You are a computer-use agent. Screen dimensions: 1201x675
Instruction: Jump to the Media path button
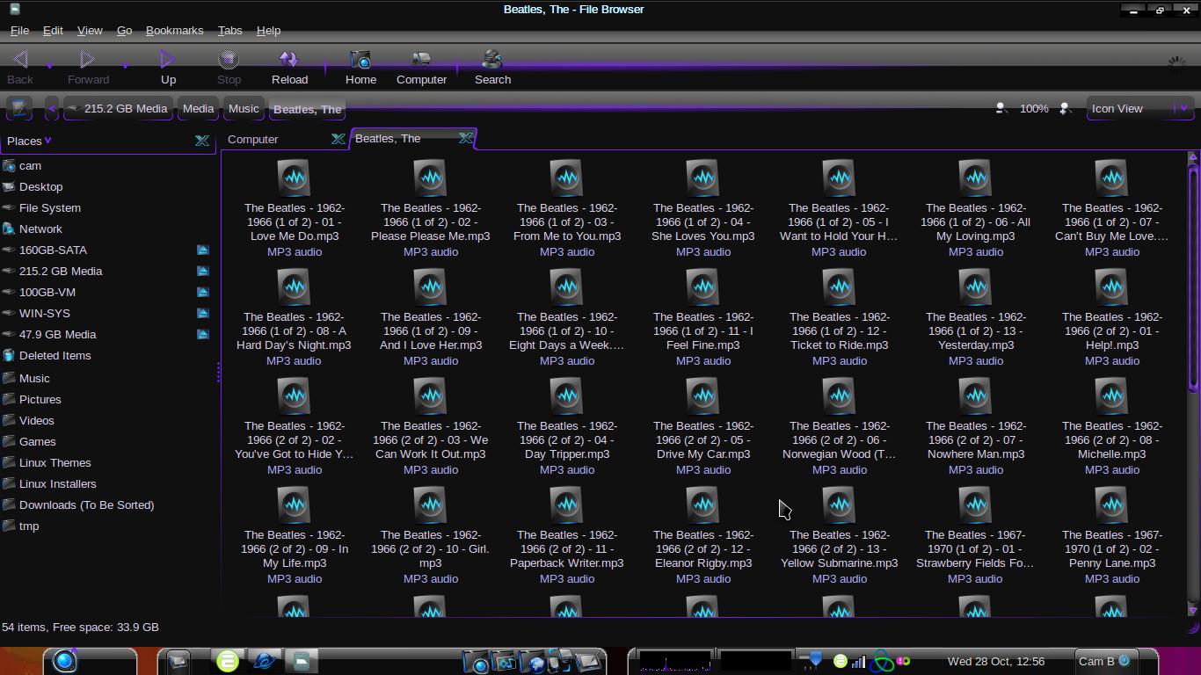[x=198, y=108]
